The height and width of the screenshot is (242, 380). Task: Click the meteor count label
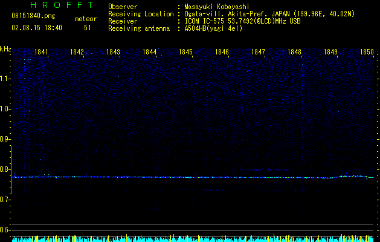(86, 19)
